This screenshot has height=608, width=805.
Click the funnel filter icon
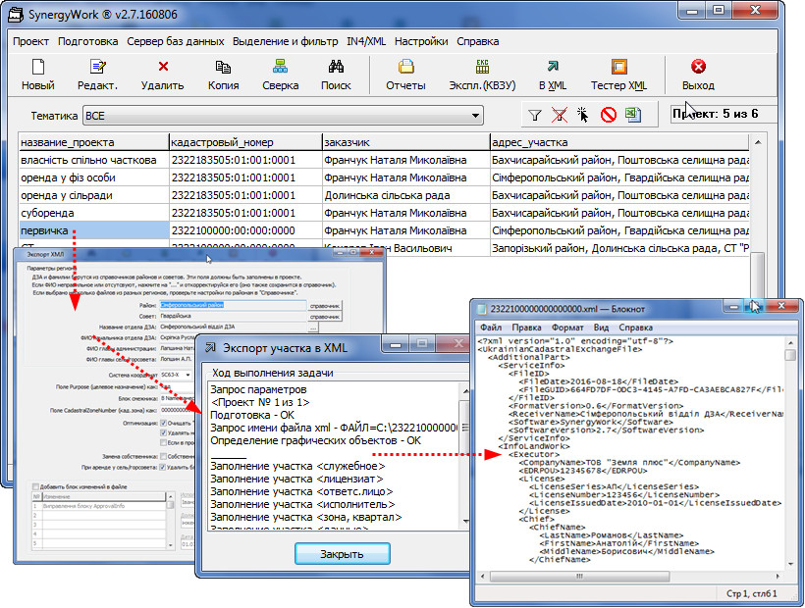click(535, 116)
